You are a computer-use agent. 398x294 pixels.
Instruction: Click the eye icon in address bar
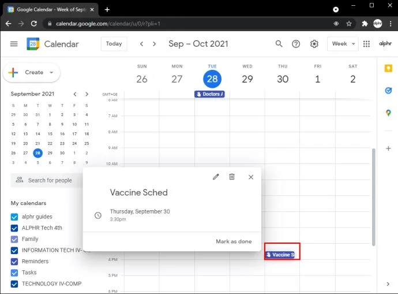coord(336,24)
